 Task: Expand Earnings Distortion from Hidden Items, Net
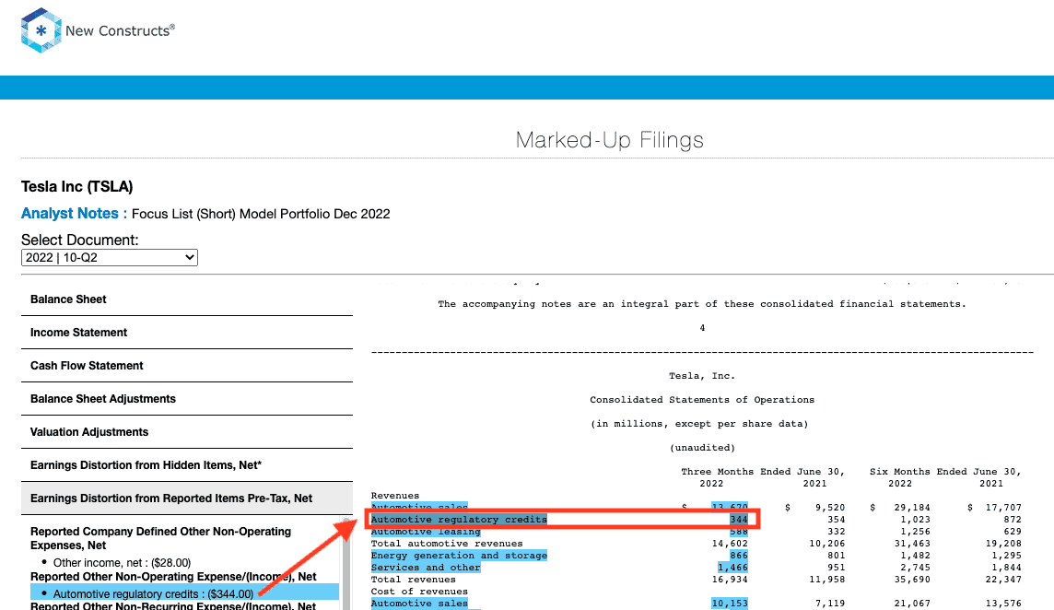click(x=187, y=465)
